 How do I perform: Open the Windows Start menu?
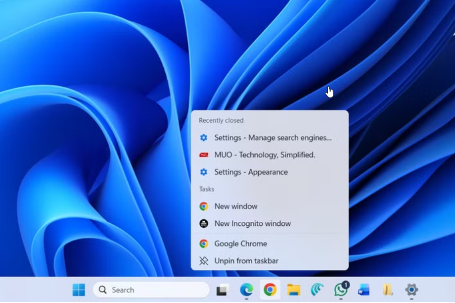pos(79,290)
